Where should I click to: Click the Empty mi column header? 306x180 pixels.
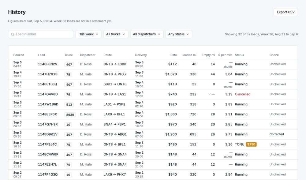(x=208, y=55)
